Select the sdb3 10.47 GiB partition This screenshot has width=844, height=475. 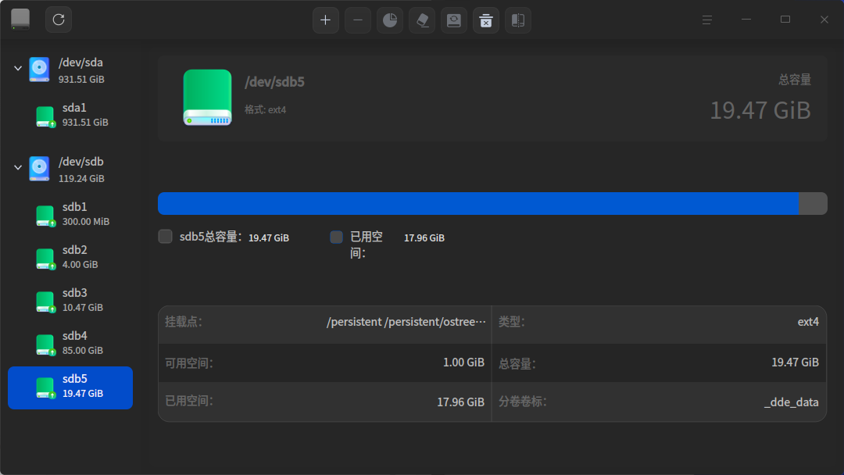point(70,300)
